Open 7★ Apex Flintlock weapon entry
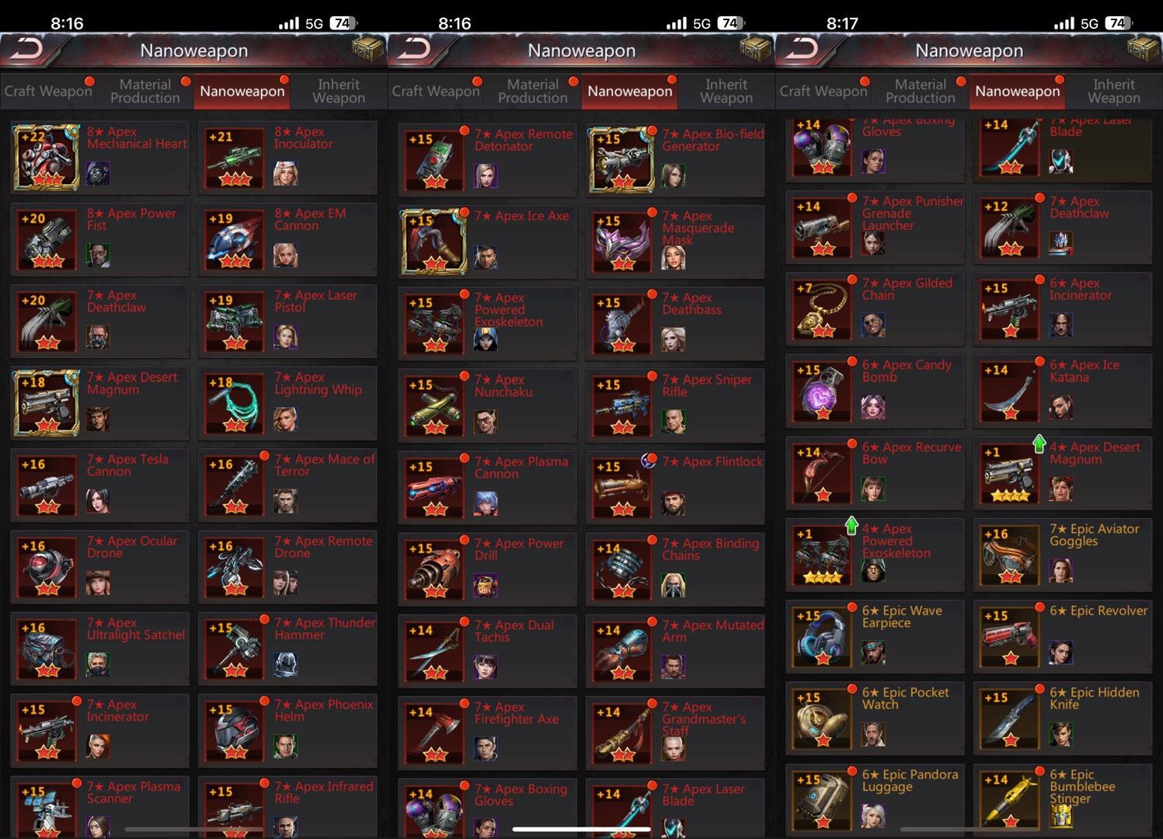 coord(675,487)
